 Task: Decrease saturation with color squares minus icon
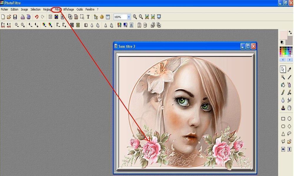coord(44,25)
